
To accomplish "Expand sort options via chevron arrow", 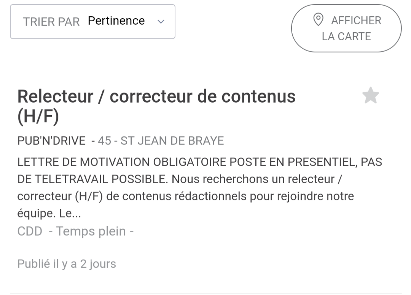I will [x=161, y=22].
